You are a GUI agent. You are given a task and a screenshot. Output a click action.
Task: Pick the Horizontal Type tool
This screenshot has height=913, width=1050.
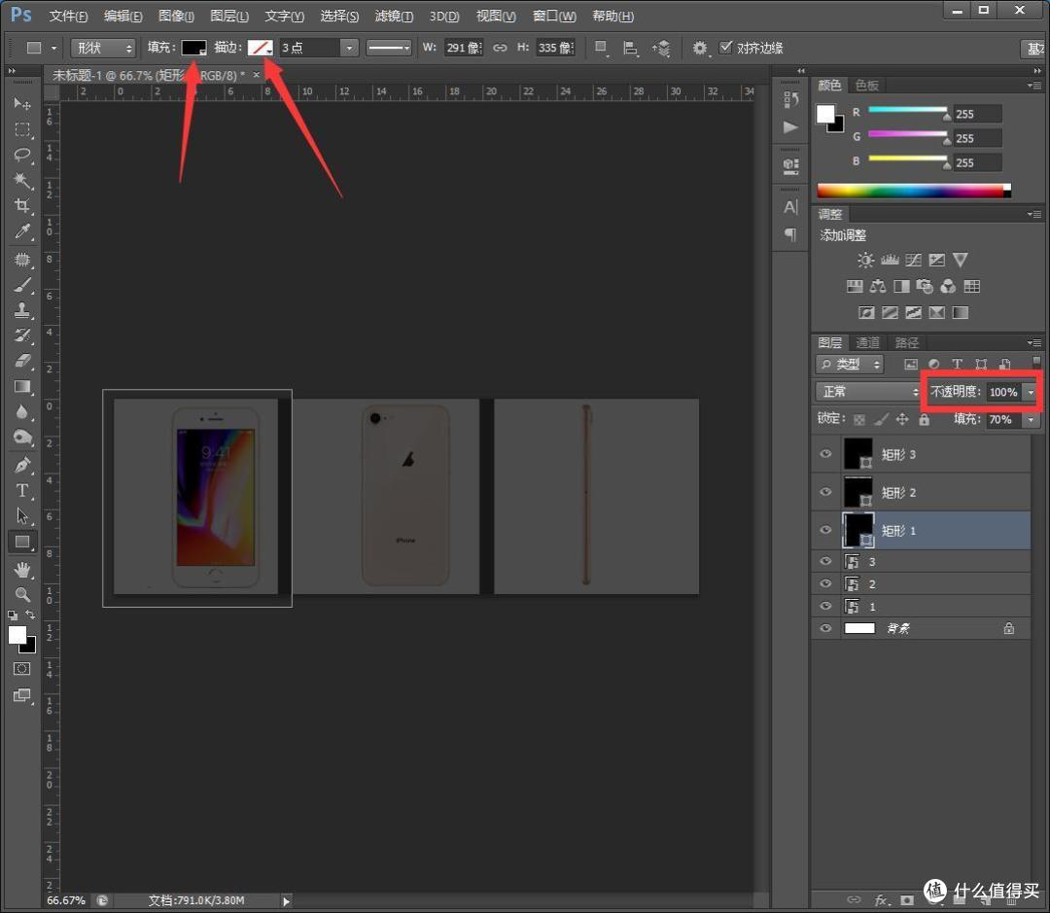point(22,490)
